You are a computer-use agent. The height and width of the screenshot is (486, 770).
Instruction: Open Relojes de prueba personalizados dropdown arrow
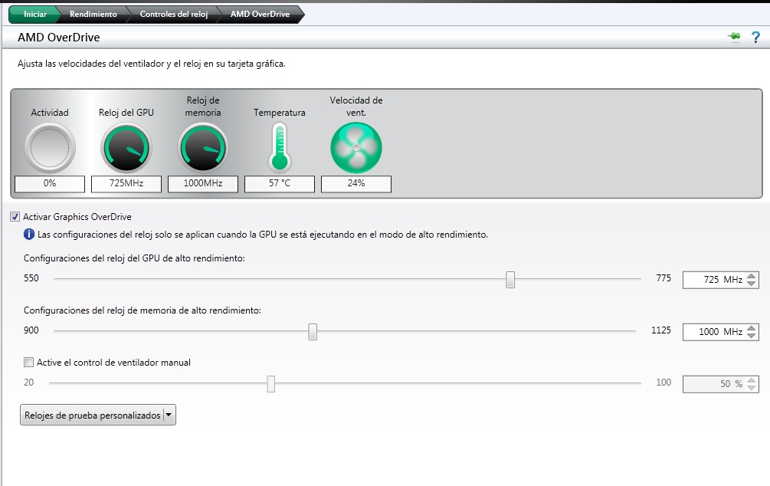click(x=169, y=415)
